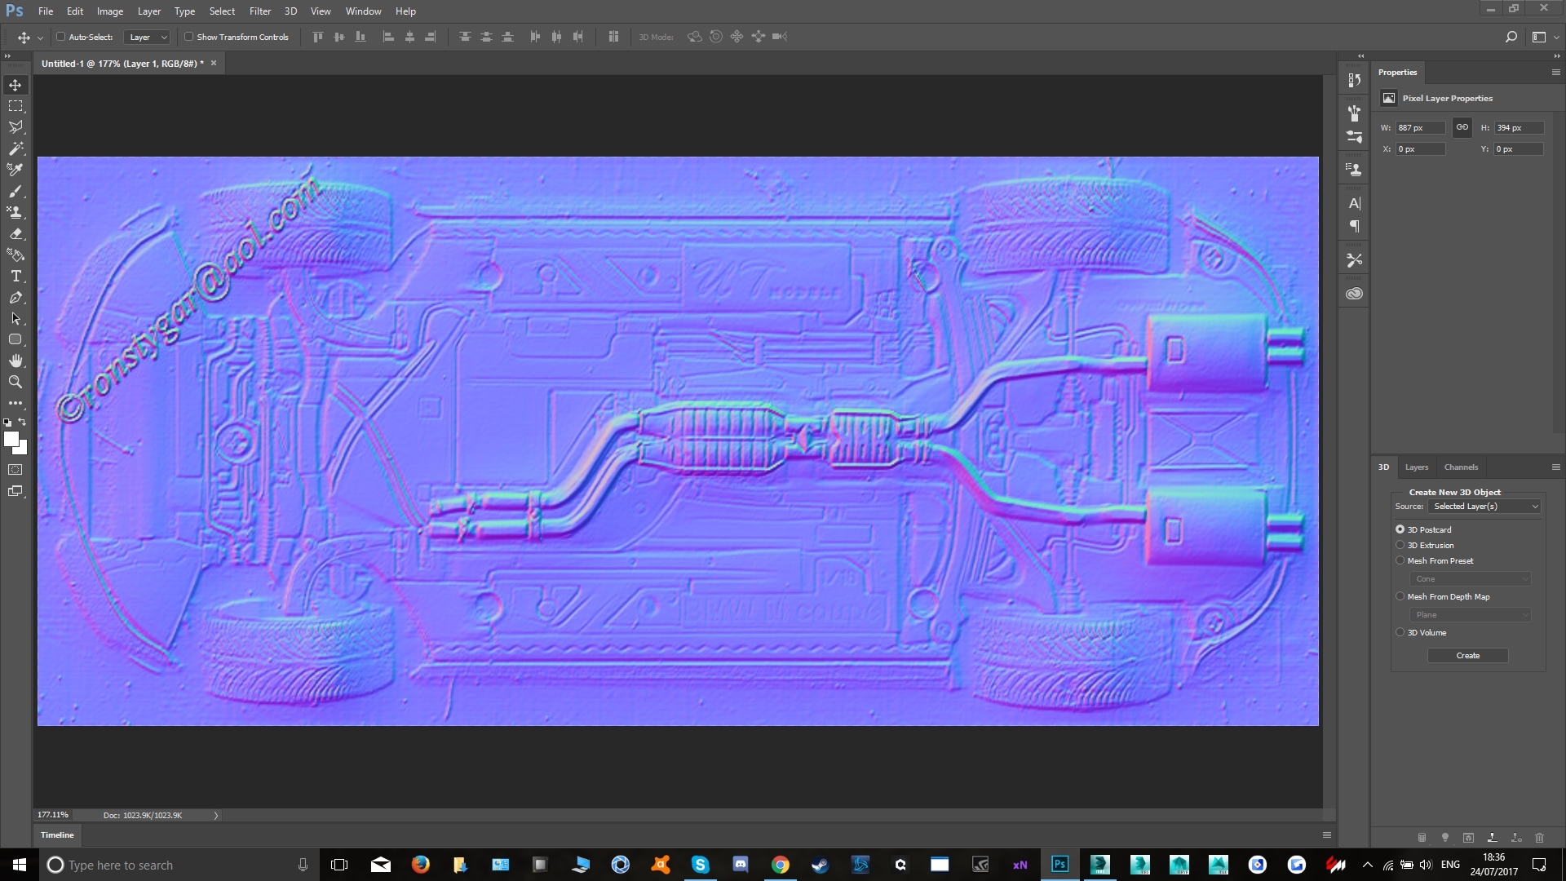Select the Eyedropper tool
The image size is (1566, 881).
coord(15,170)
